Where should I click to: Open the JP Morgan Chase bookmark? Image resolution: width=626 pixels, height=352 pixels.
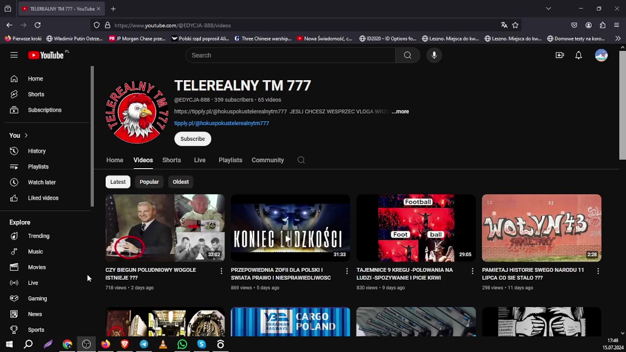[x=137, y=39]
